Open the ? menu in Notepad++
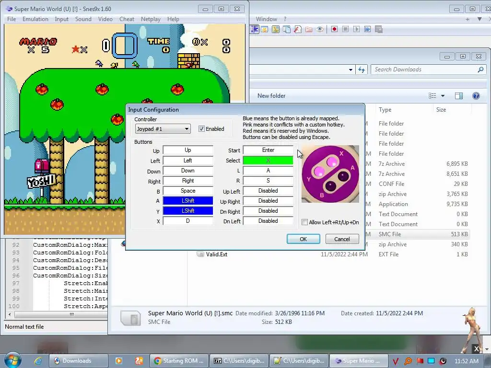The image size is (491, 368). tap(285, 19)
